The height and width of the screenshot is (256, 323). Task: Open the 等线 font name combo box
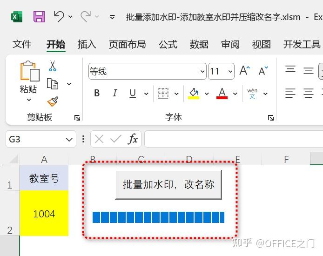click(147, 71)
